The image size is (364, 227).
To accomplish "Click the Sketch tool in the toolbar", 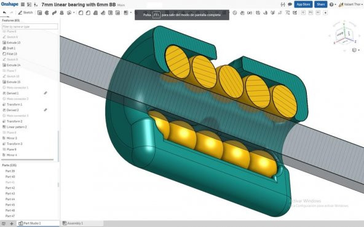I will tap(26, 12).
